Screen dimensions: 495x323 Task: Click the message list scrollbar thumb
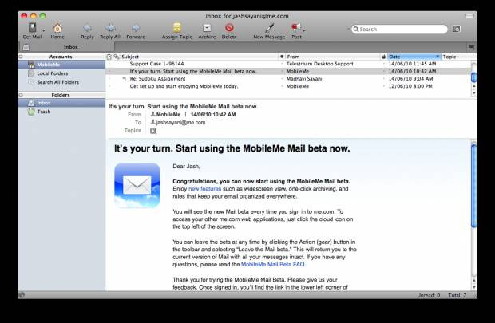473,77
